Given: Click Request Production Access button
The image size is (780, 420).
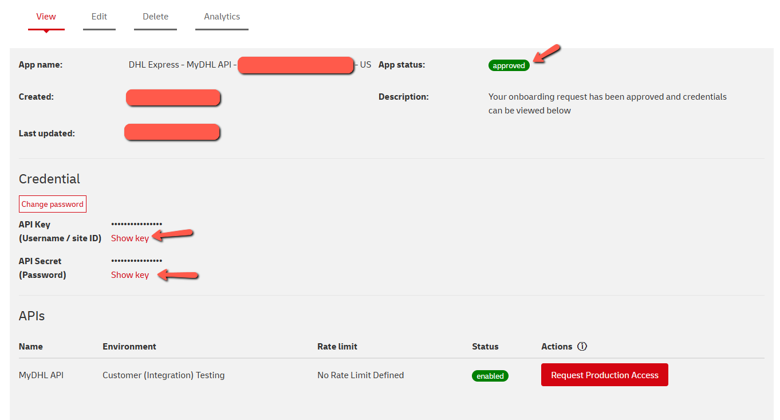Looking at the screenshot, I should point(605,375).
